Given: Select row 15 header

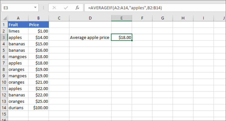Looking at the screenshot, I should click(x=4, y=114).
